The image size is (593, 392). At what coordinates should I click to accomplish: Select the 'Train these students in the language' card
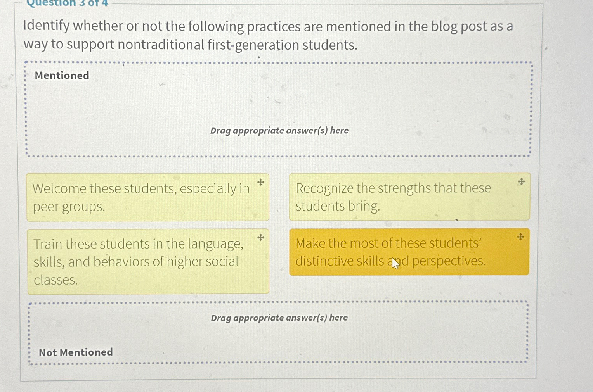coord(147,261)
